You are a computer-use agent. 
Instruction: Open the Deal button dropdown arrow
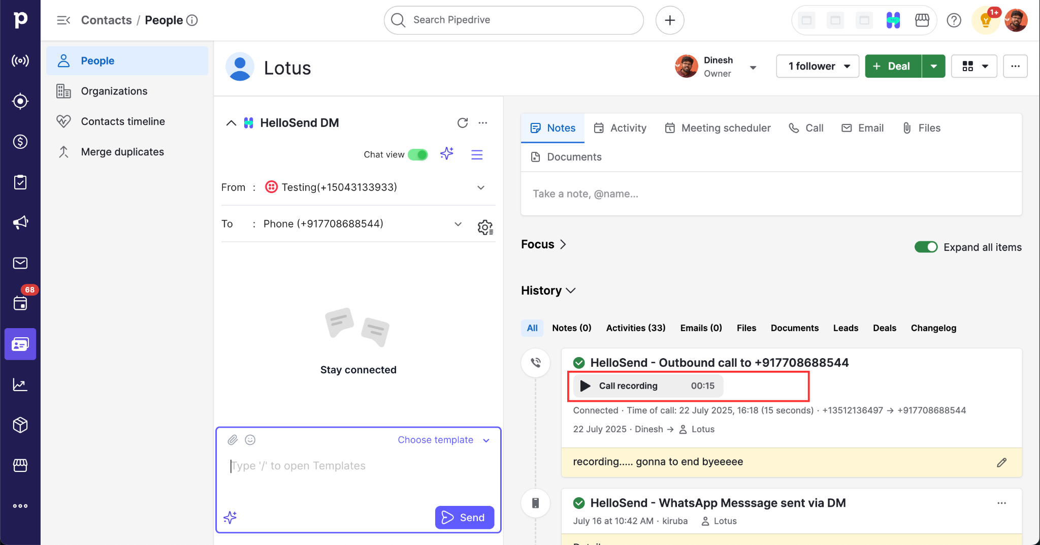click(933, 66)
